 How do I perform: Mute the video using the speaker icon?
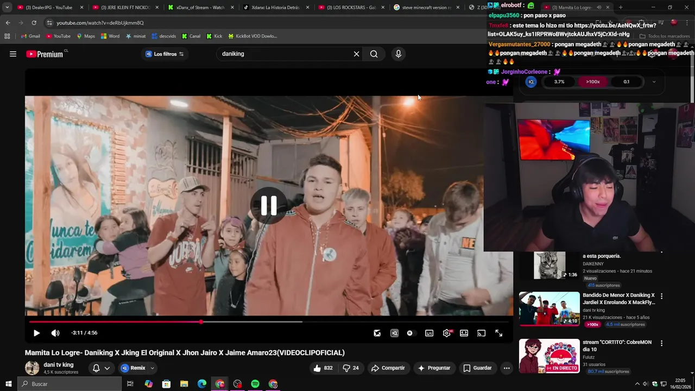(x=55, y=333)
